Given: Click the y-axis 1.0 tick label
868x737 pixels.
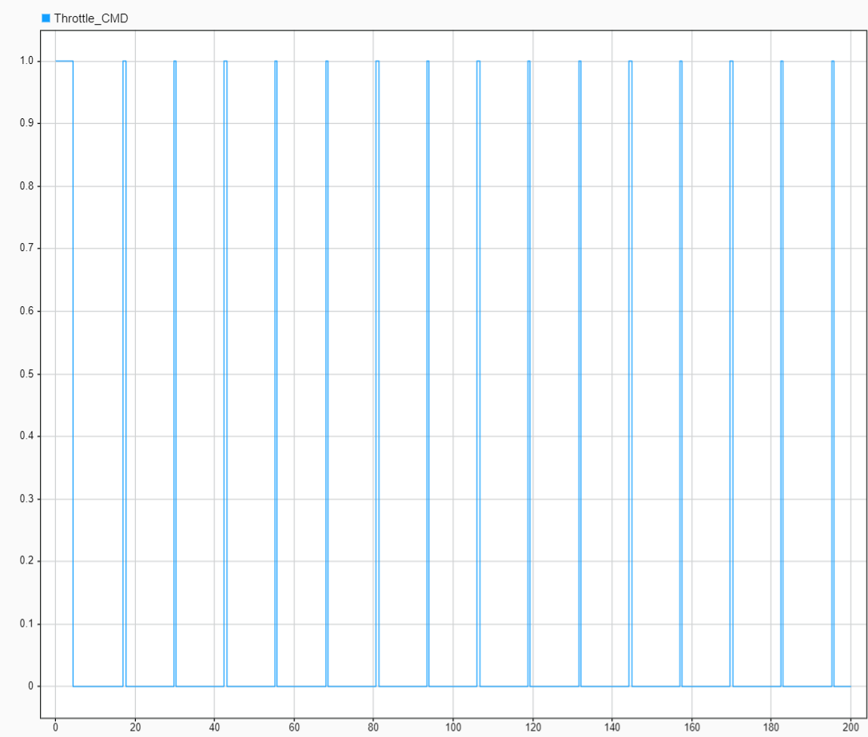Looking at the screenshot, I should pos(26,60).
